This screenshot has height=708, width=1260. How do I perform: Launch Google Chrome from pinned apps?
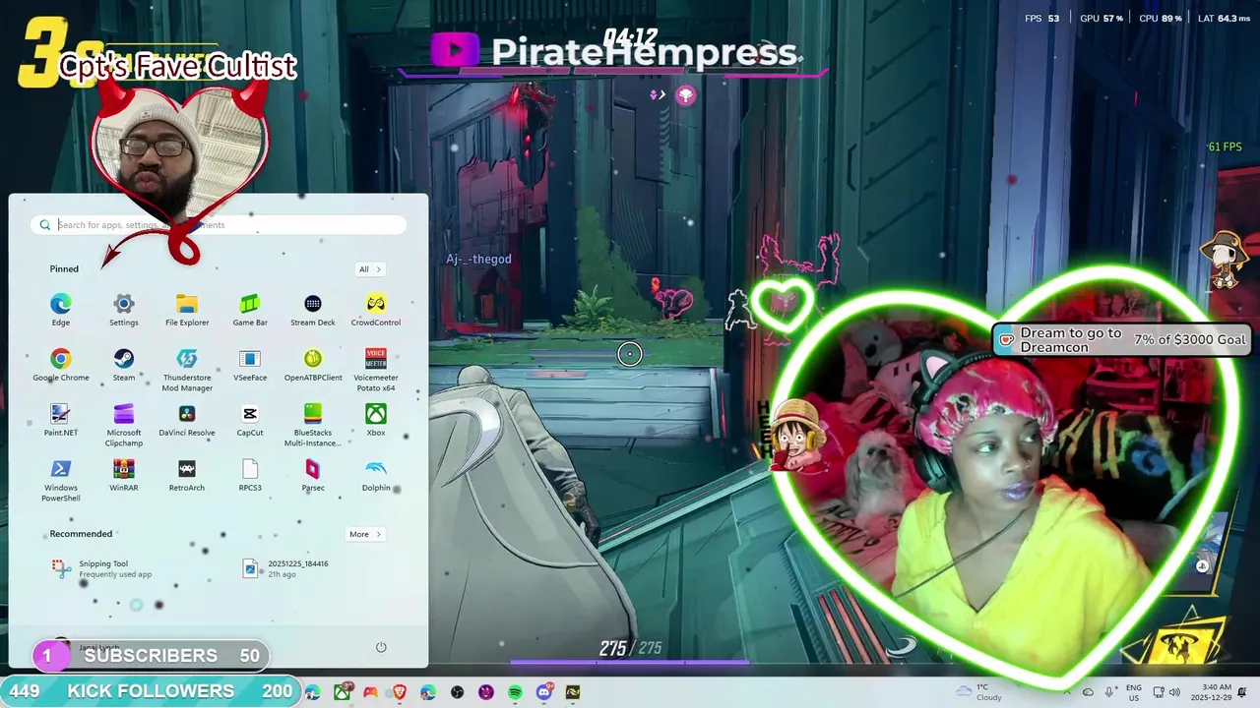point(61,365)
